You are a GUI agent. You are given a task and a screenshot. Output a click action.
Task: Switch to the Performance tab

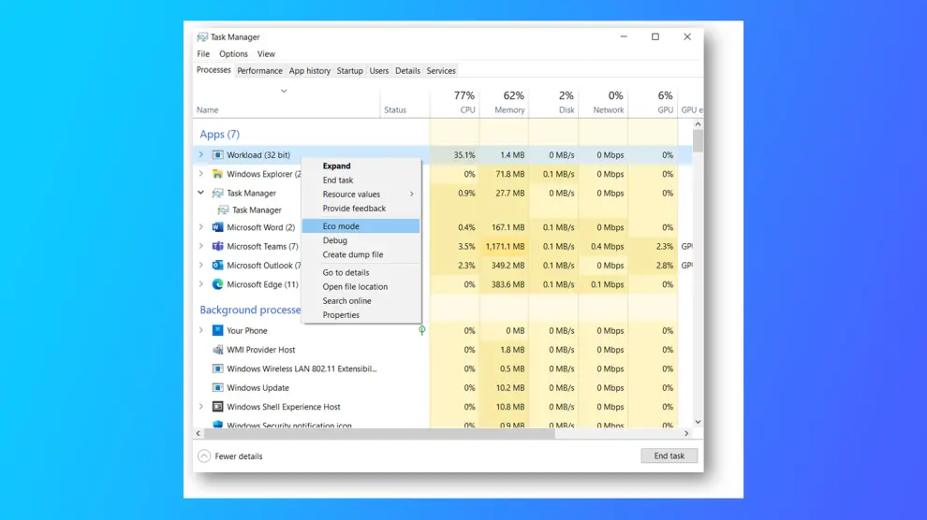click(x=259, y=71)
